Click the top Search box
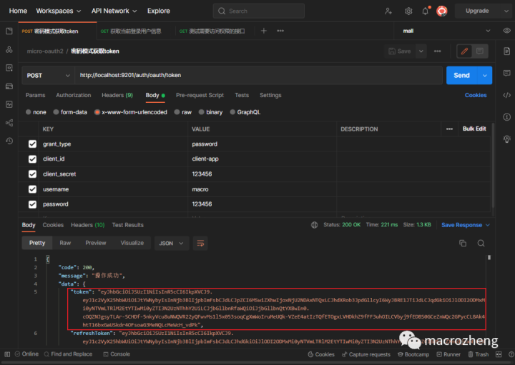Image resolution: width=515 pixels, height=365 pixels. point(259,11)
